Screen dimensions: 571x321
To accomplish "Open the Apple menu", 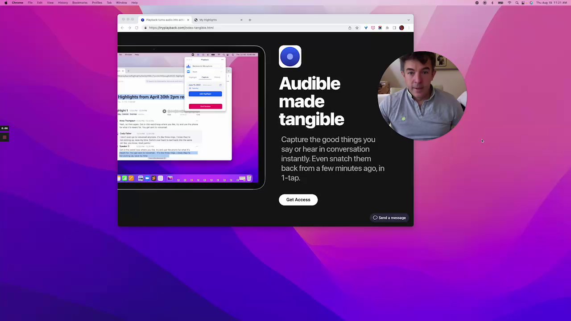I will pos(6,3).
